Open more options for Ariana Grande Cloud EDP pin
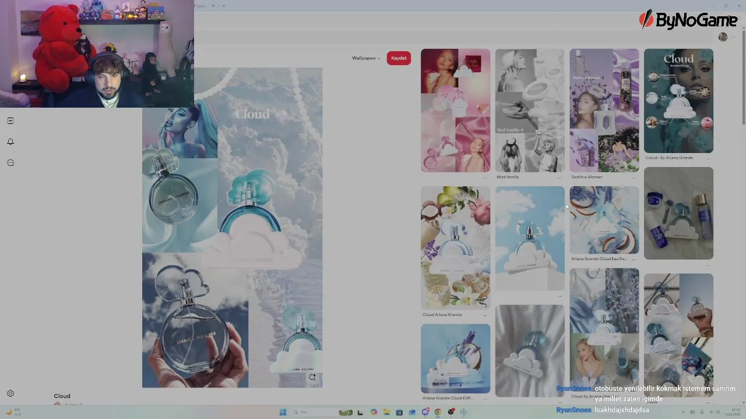The height and width of the screenshot is (419, 746). [x=485, y=398]
